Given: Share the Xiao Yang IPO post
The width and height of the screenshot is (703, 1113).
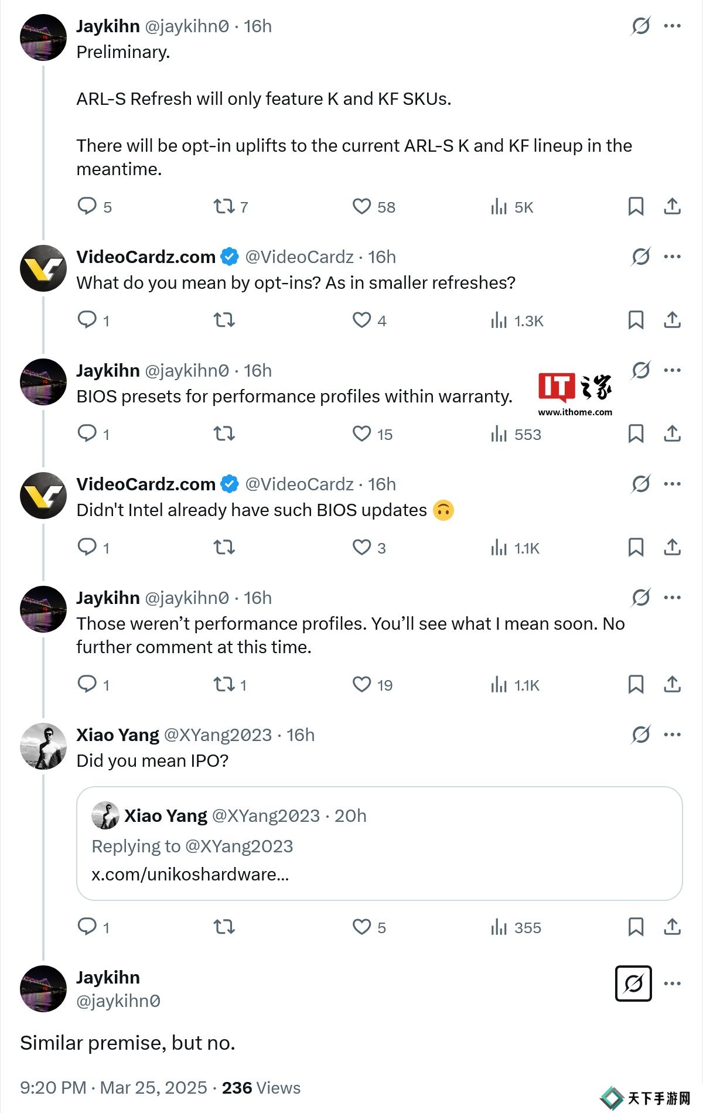Looking at the screenshot, I should tap(672, 927).
